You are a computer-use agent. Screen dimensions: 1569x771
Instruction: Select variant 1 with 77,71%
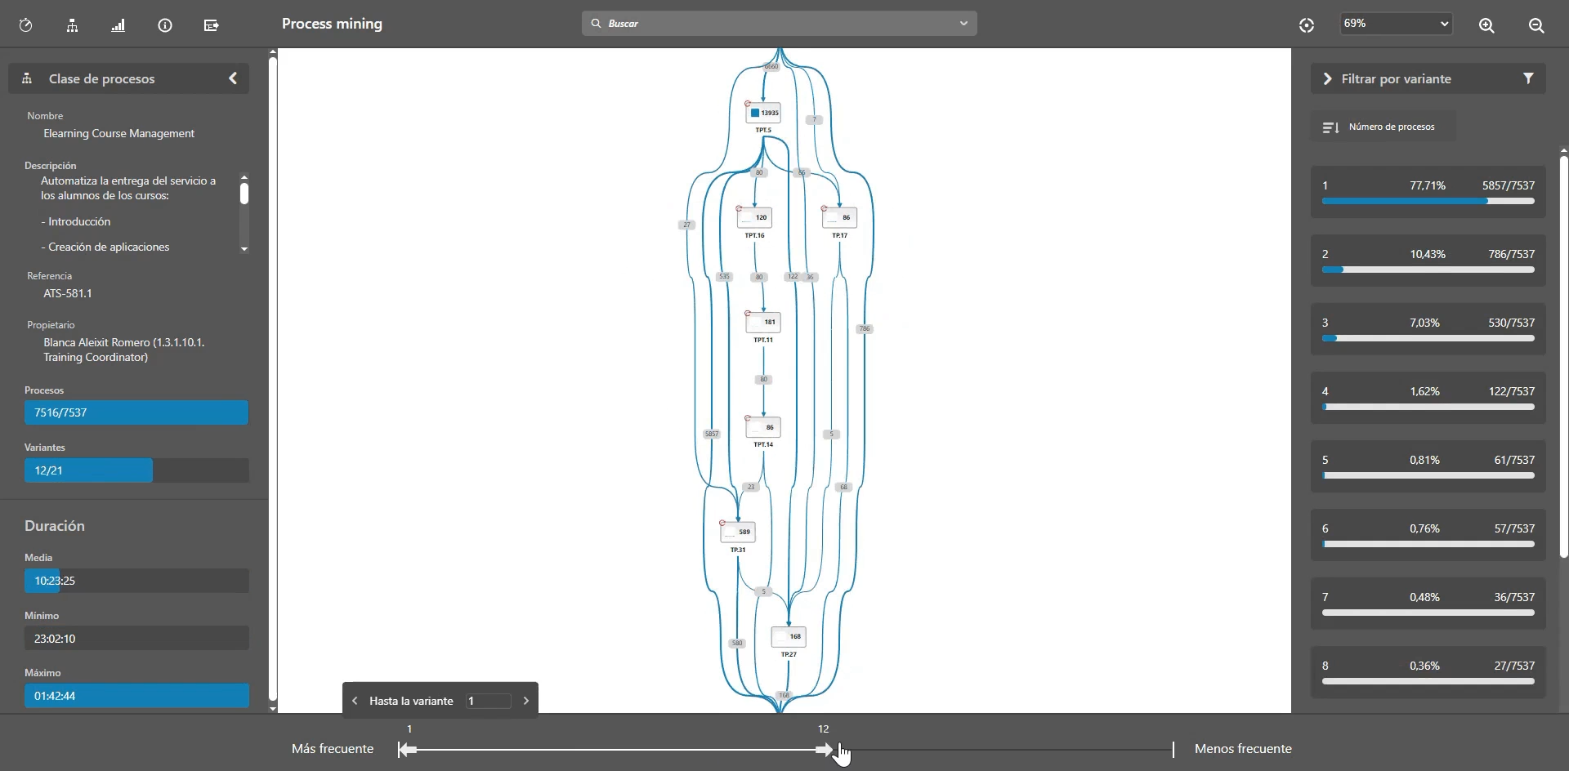tap(1428, 193)
